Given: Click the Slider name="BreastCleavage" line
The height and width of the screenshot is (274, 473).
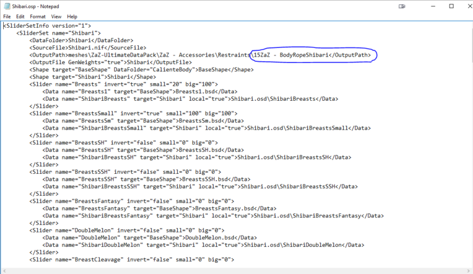Looking at the screenshot, I should tap(132, 260).
